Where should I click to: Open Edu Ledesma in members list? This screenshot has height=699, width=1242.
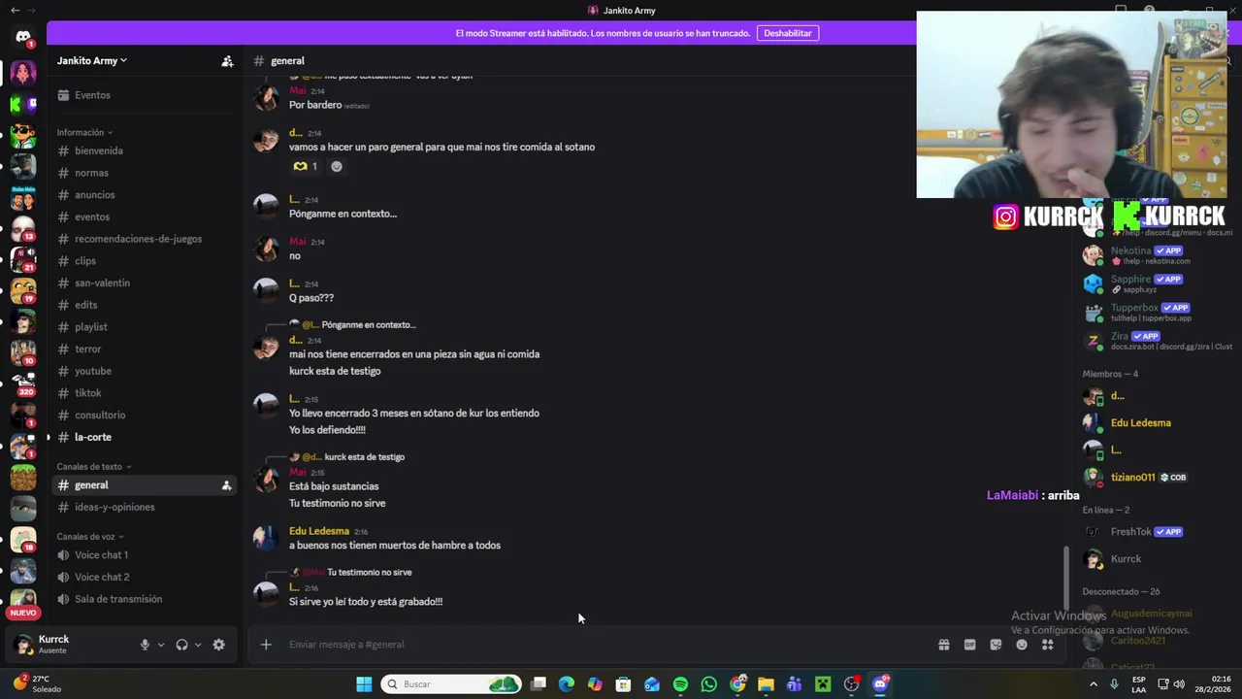click(x=1140, y=423)
